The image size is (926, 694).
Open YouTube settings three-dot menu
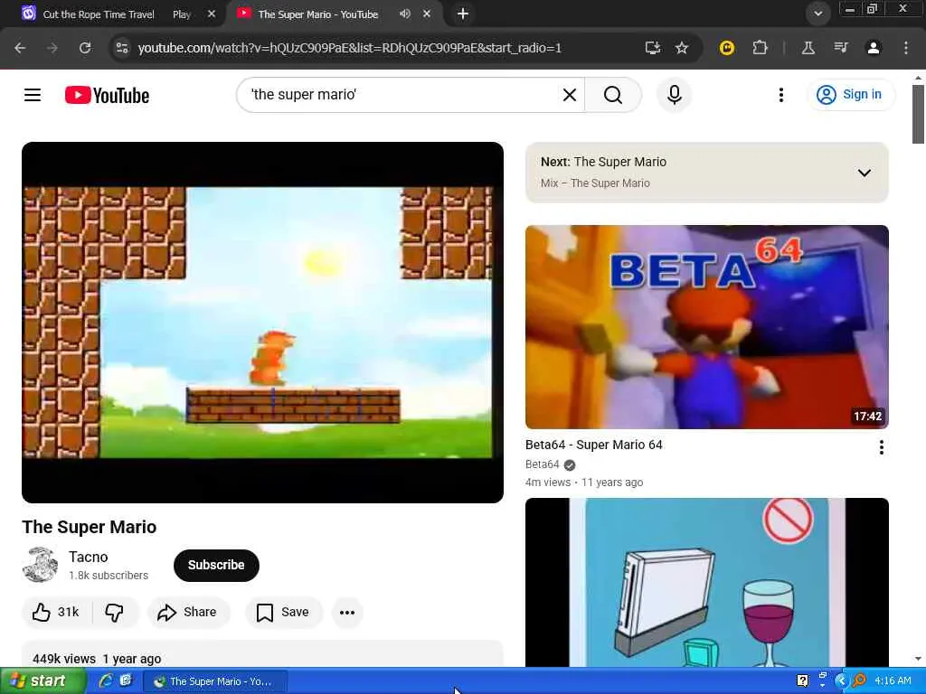pos(780,94)
